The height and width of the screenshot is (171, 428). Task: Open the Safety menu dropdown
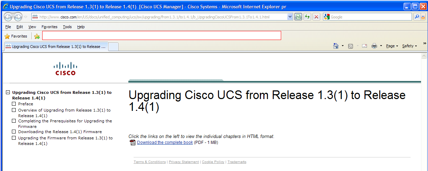[x=409, y=46]
